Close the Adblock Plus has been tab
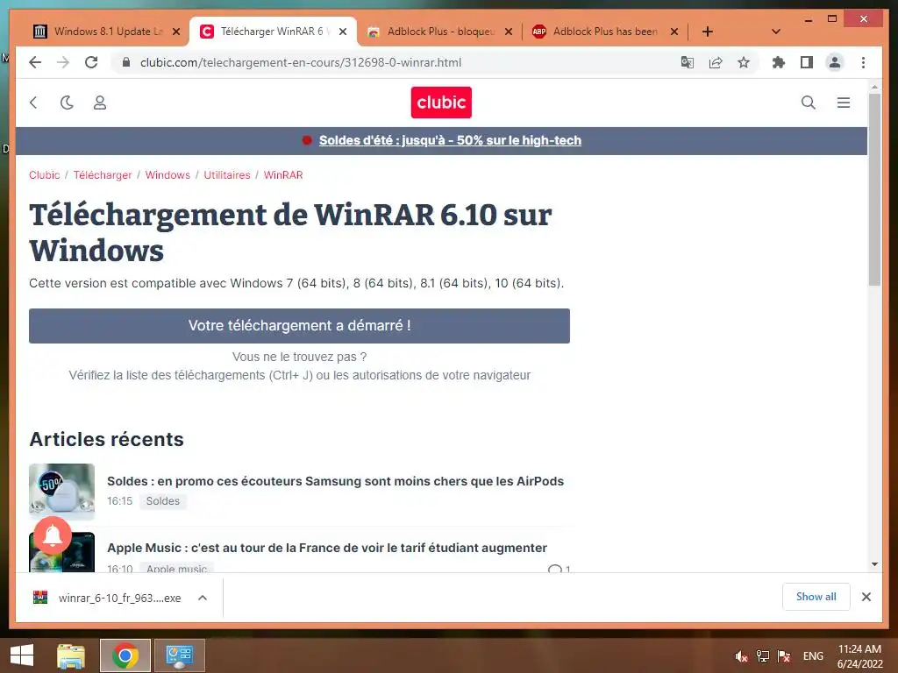Viewport: 898px width, 673px height. 674,32
